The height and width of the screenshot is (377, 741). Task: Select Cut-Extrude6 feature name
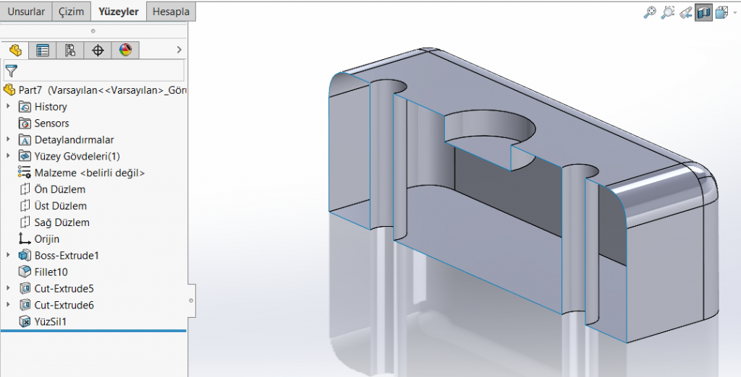[64, 305]
